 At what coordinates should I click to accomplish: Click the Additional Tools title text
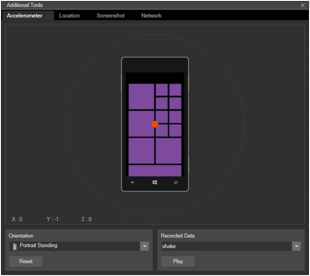(x=25, y=5)
